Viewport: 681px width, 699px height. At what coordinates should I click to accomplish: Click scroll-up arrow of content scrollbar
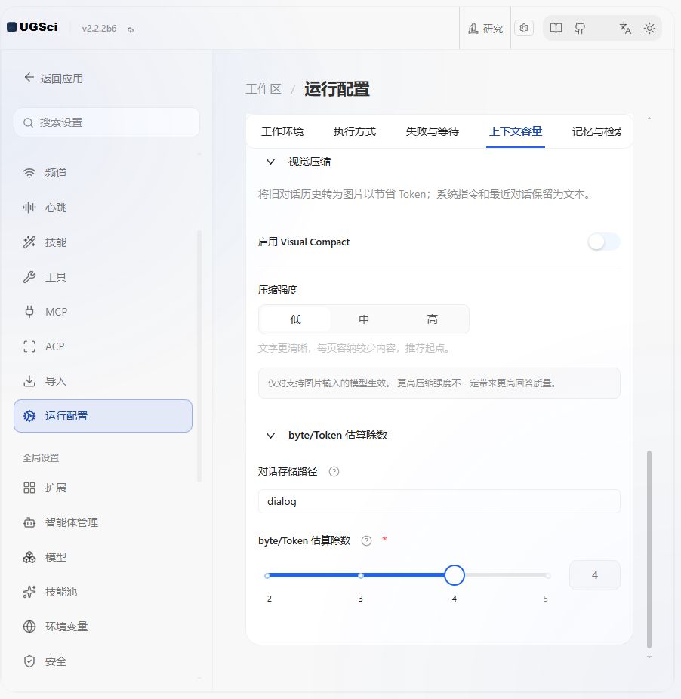pyautogui.click(x=649, y=119)
